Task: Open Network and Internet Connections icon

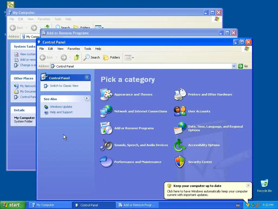Action: coord(106,111)
